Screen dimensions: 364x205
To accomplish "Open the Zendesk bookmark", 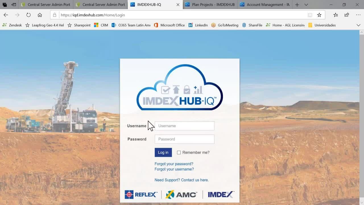I will click(x=12, y=25).
